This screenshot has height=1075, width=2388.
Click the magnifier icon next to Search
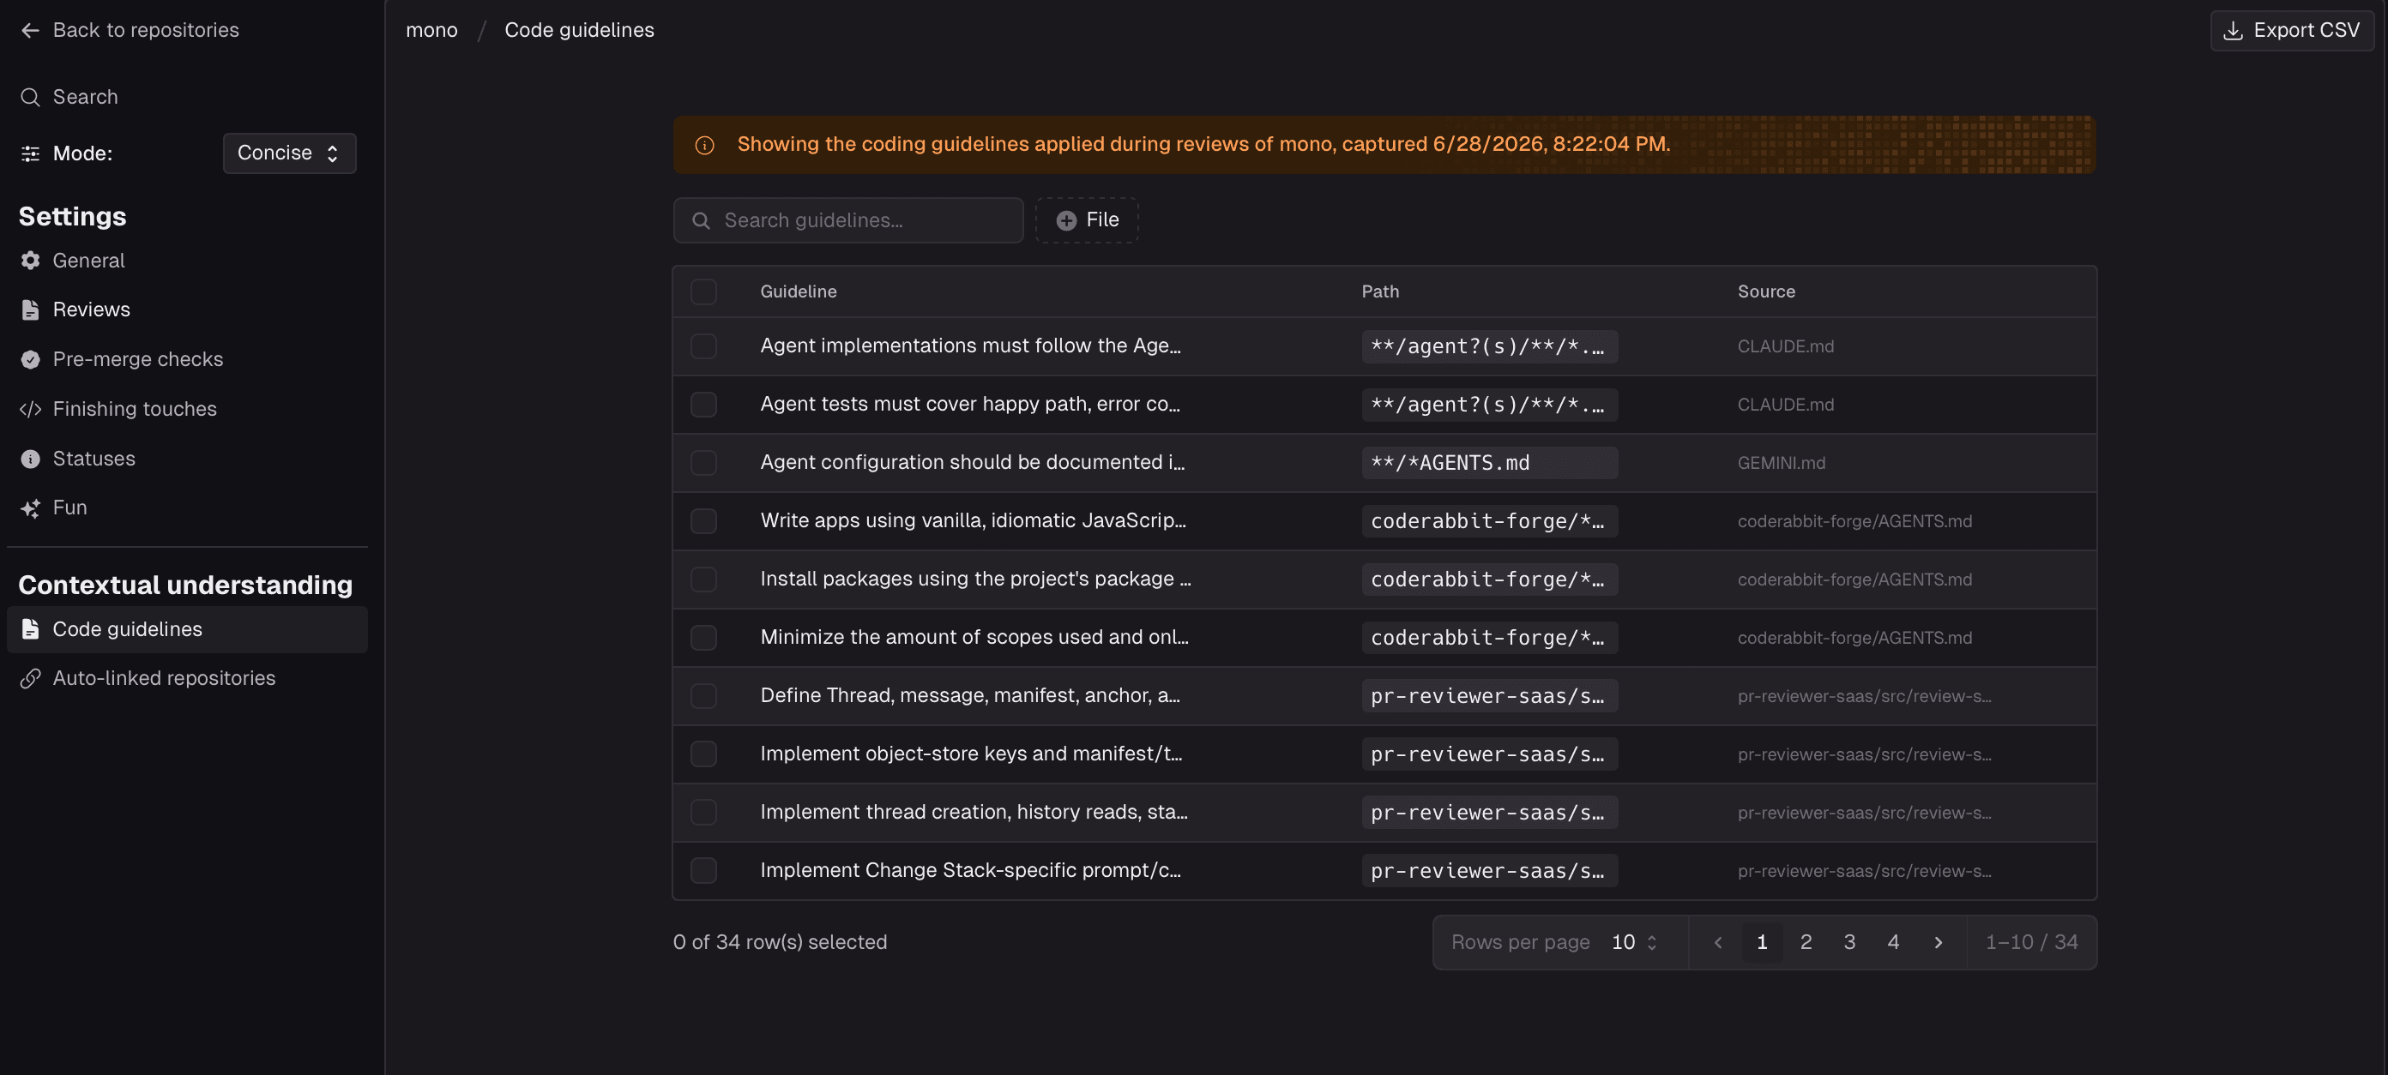[x=31, y=98]
